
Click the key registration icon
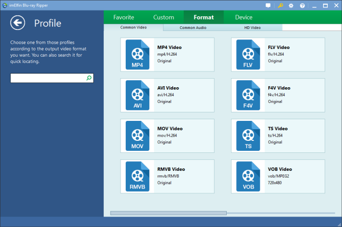[x=280, y=5]
